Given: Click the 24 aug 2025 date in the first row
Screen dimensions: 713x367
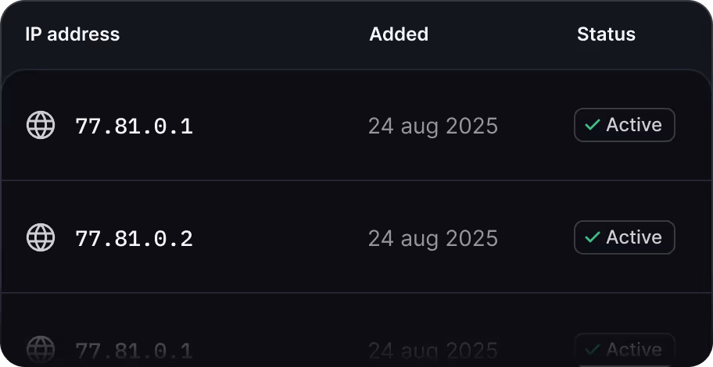Looking at the screenshot, I should coord(433,126).
